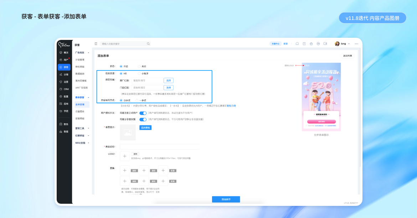Image resolution: width=417 pixels, height=218 pixels.
Task: Expand the 营销工具 menu group
Action: pos(88,128)
